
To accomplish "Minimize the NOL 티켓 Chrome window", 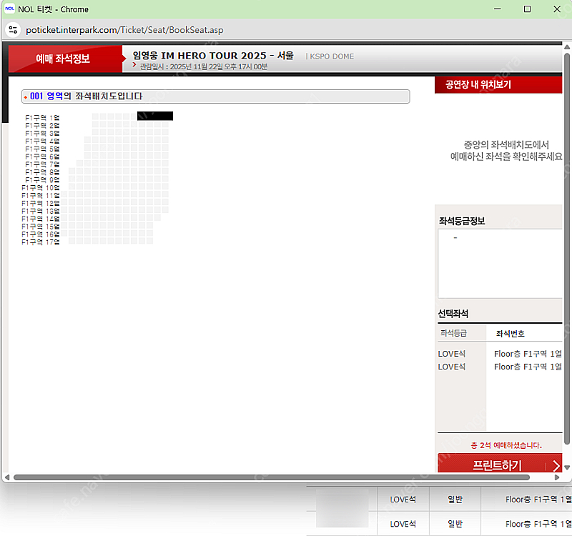I will (497, 9).
